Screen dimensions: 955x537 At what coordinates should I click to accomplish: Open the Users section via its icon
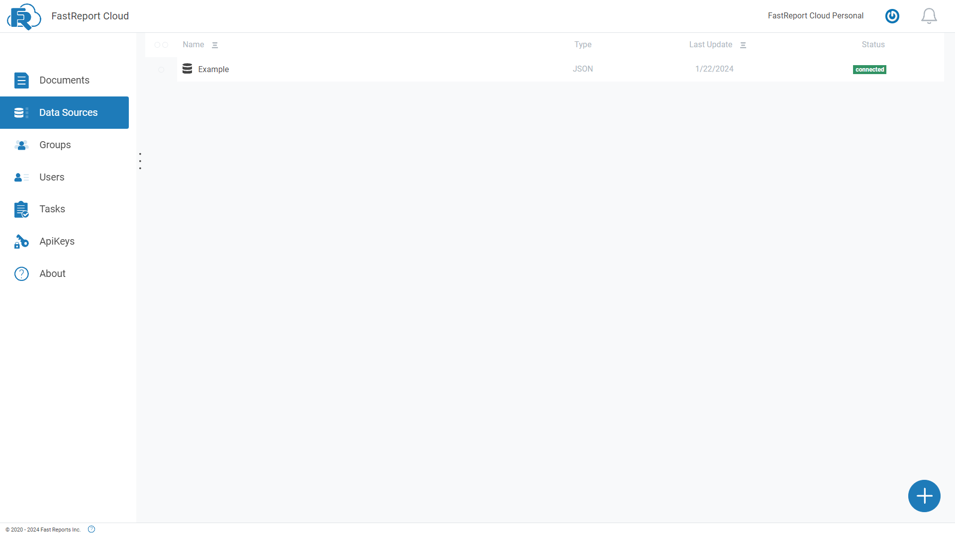click(21, 177)
